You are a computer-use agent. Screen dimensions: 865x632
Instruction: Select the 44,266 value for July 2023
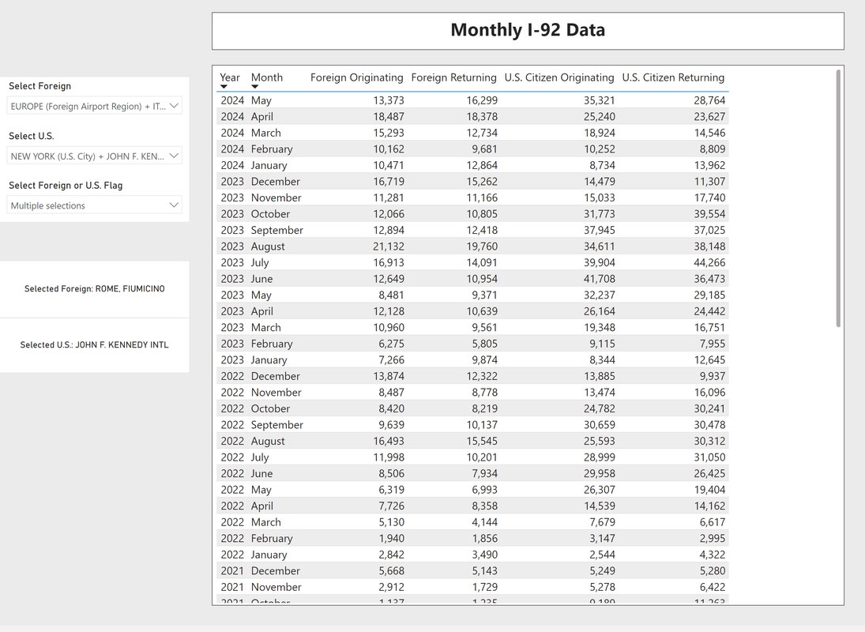point(709,262)
